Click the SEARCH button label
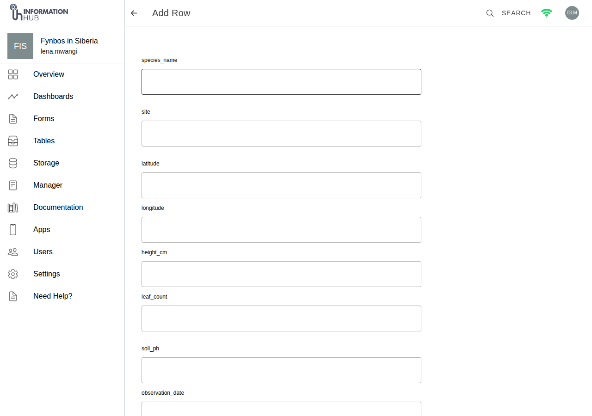The image size is (592, 416). pos(516,13)
